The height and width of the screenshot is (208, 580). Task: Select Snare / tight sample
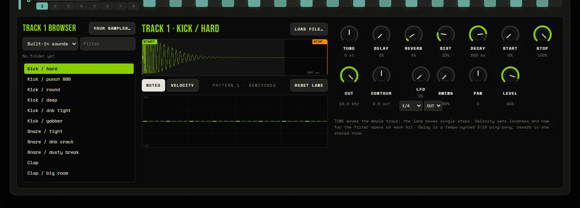pyautogui.click(x=79, y=131)
